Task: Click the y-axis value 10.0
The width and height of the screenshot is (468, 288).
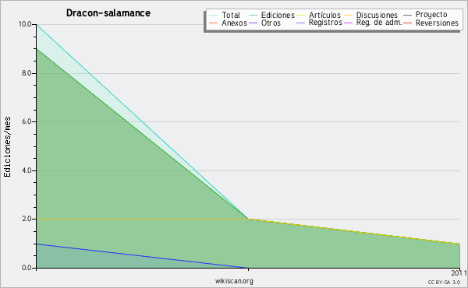Action: [x=25, y=24]
